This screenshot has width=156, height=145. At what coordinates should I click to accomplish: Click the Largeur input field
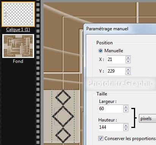point(111,109)
